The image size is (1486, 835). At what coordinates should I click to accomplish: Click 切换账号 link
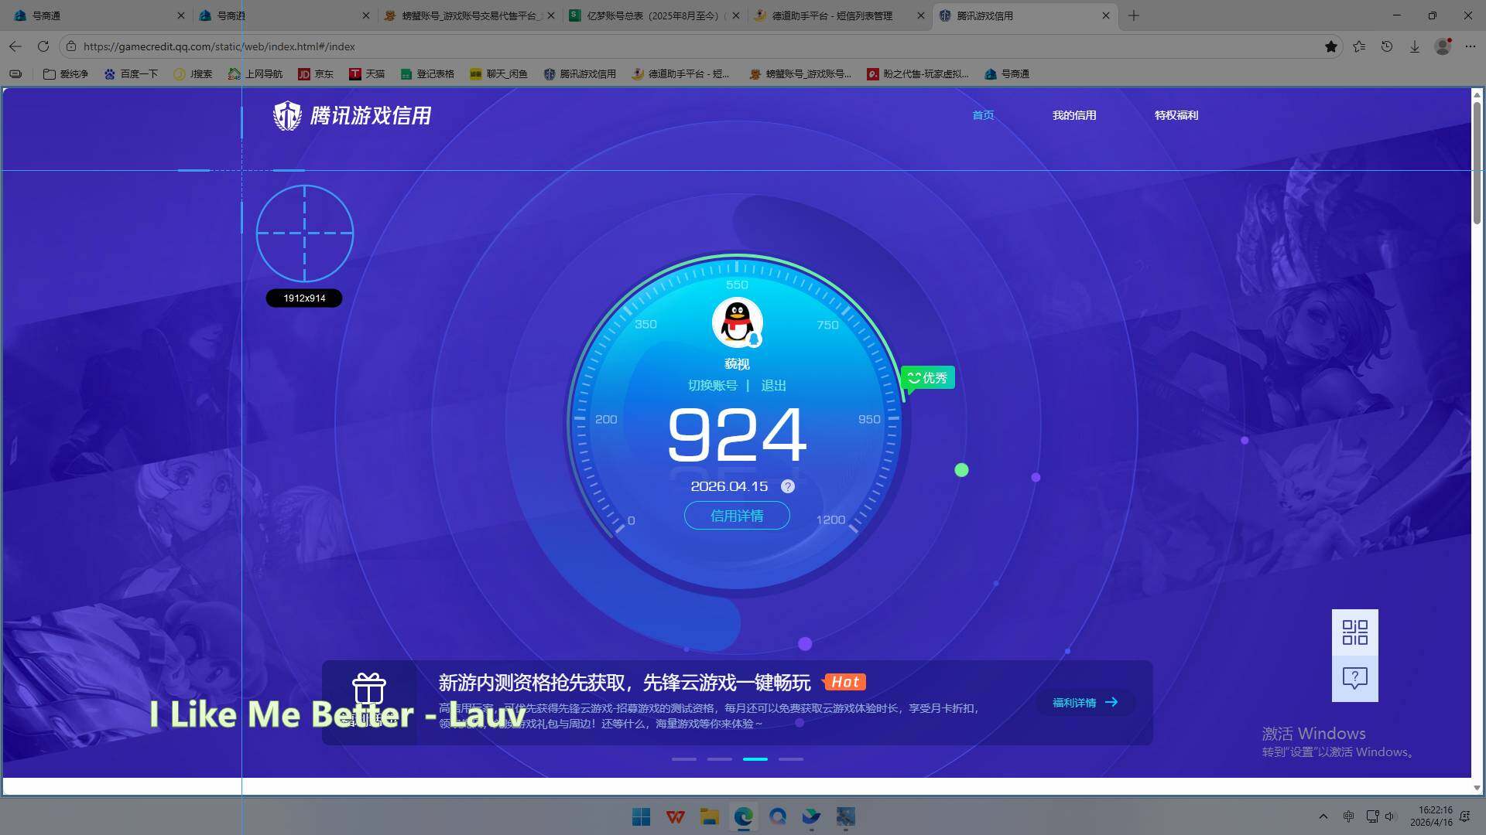click(712, 386)
